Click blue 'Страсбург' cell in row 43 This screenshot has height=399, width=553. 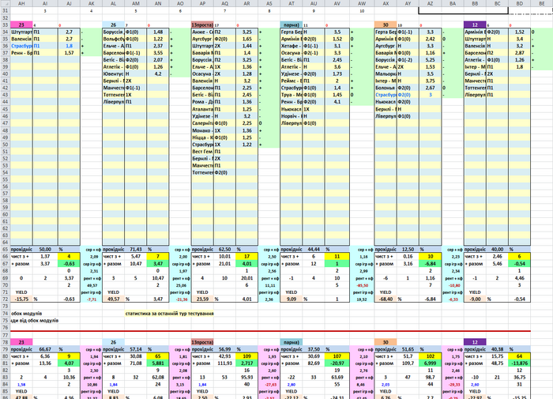(386, 95)
